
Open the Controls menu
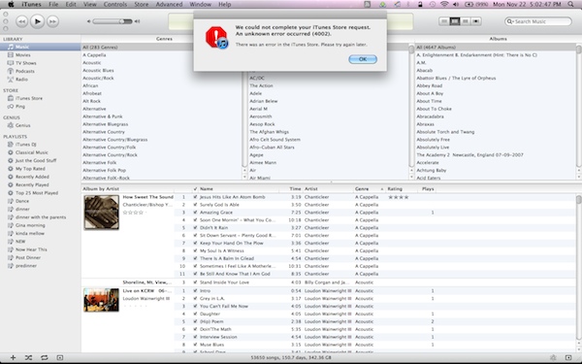115,5
